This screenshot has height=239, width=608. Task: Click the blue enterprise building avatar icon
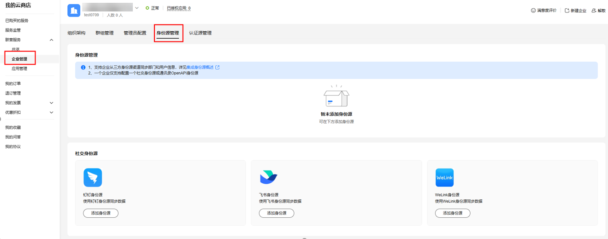[x=74, y=11]
